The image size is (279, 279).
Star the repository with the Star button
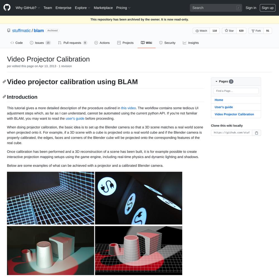click(229, 31)
